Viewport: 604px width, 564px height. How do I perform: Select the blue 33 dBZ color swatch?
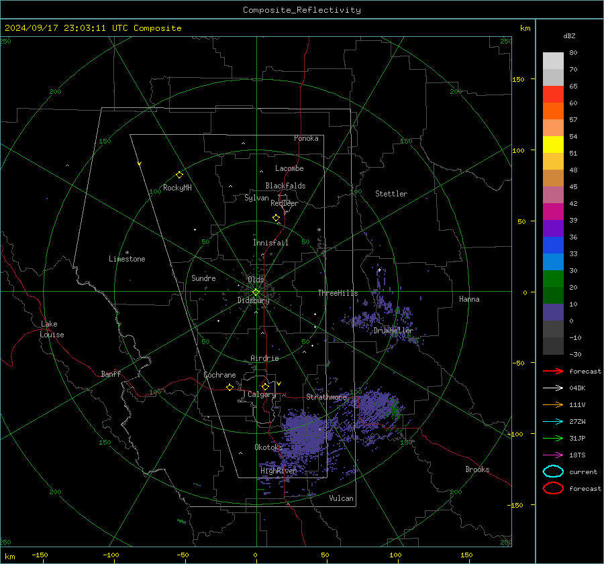coord(553,245)
